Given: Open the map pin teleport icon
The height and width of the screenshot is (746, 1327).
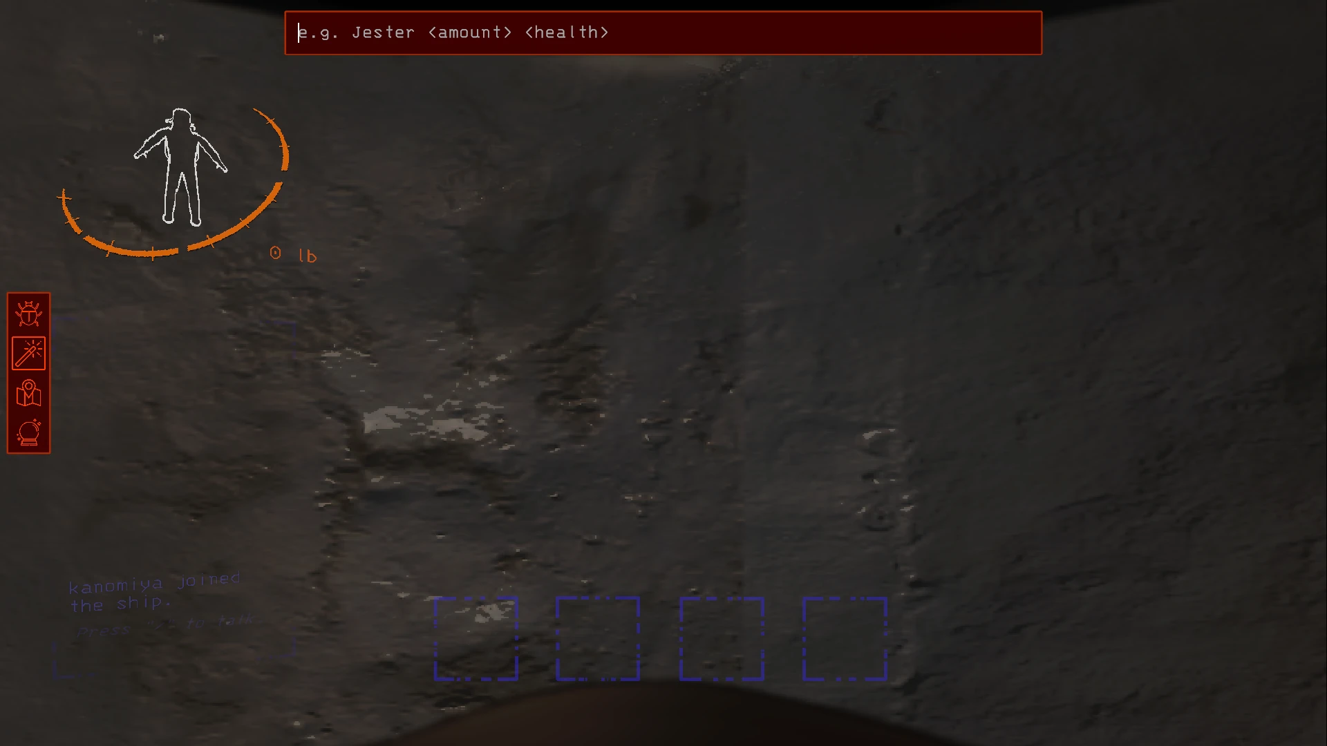Looking at the screenshot, I should tap(28, 393).
